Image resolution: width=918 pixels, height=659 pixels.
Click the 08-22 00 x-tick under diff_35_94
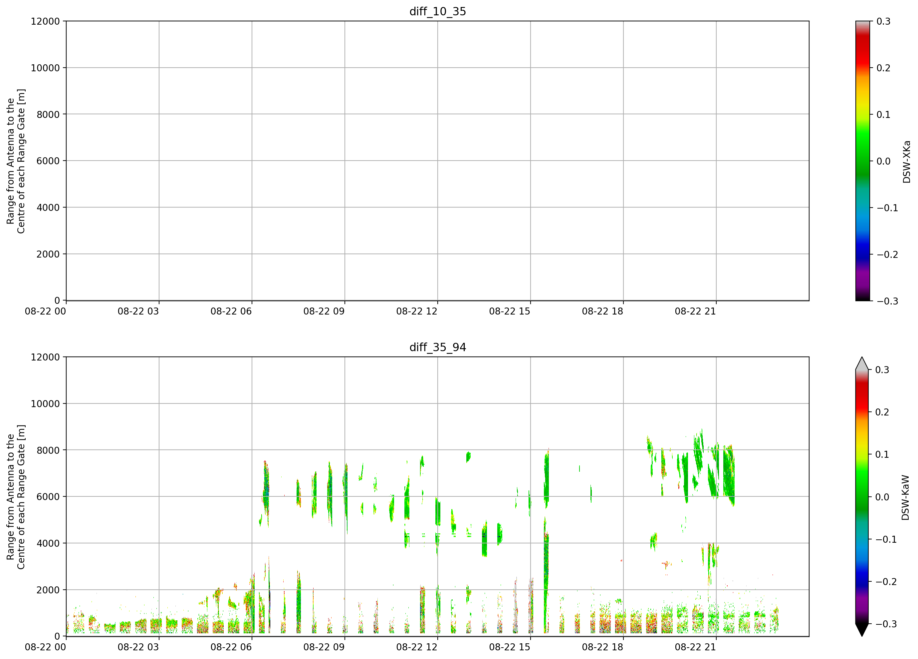(45, 647)
